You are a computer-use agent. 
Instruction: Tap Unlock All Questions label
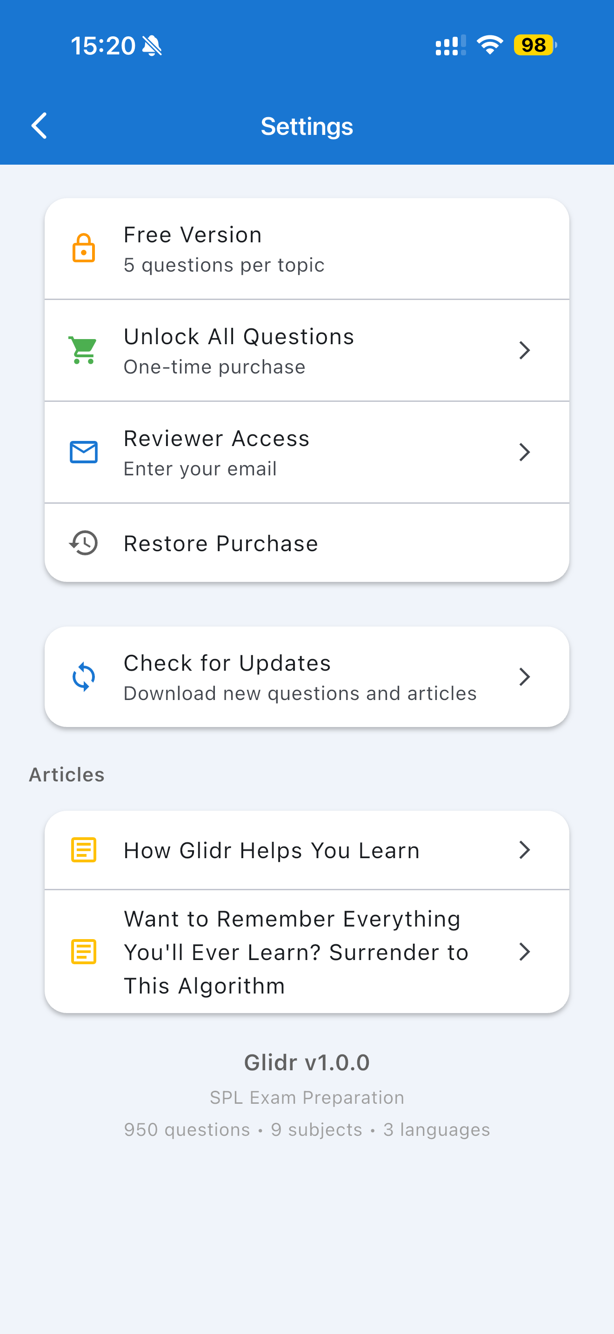coord(239,337)
